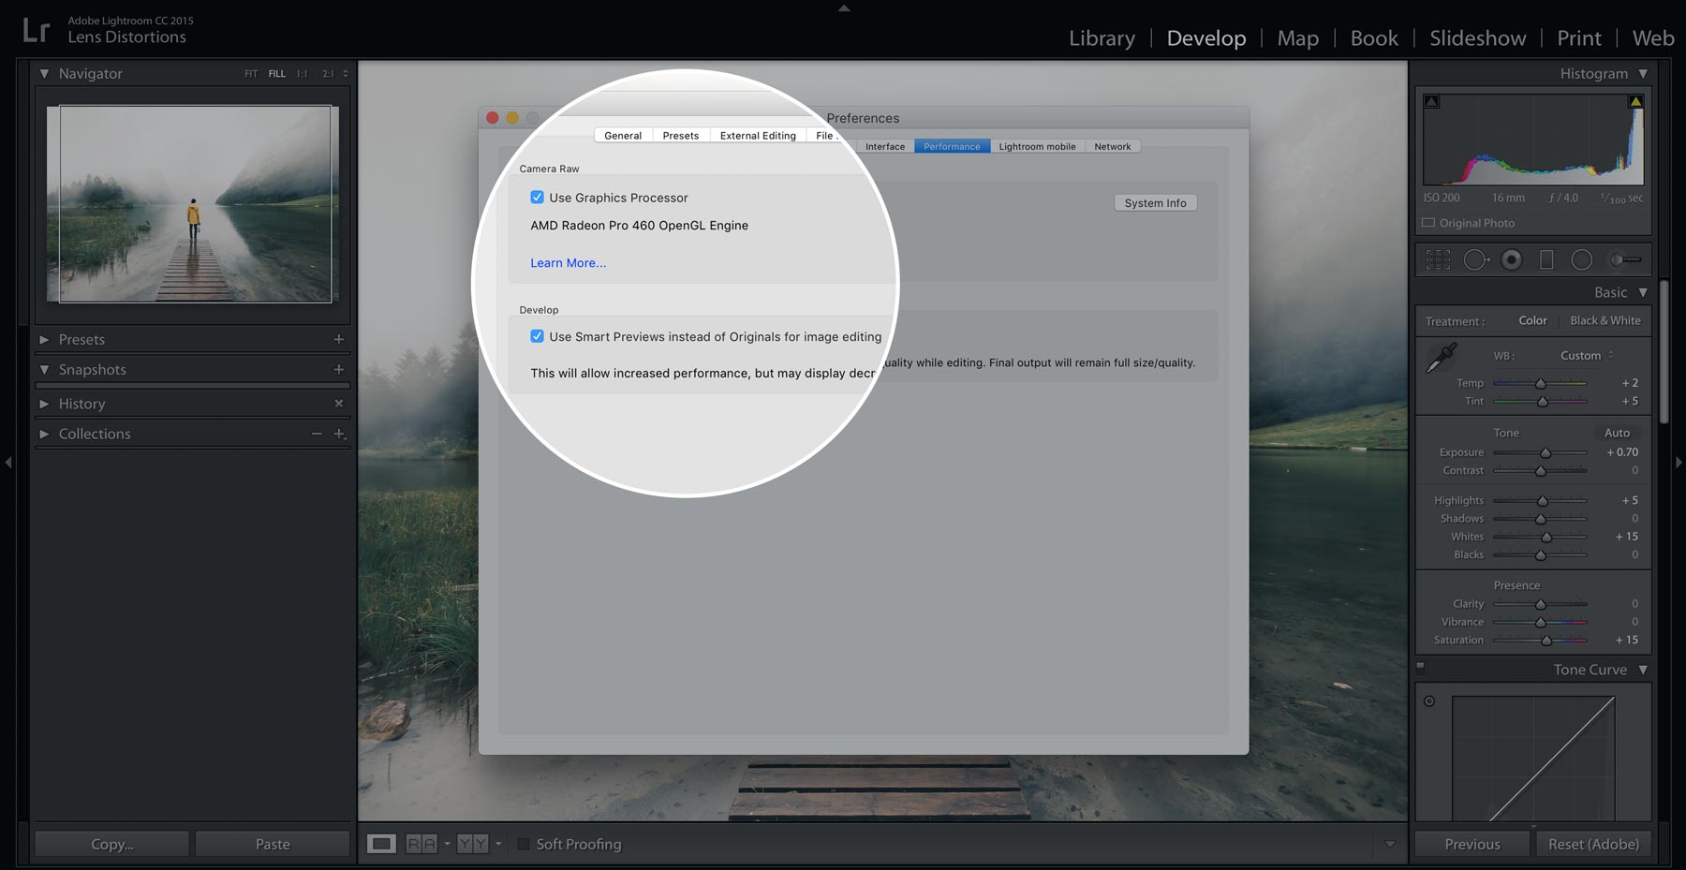Open the Presets preferences tab
This screenshot has width=1686, height=870.
681,136
